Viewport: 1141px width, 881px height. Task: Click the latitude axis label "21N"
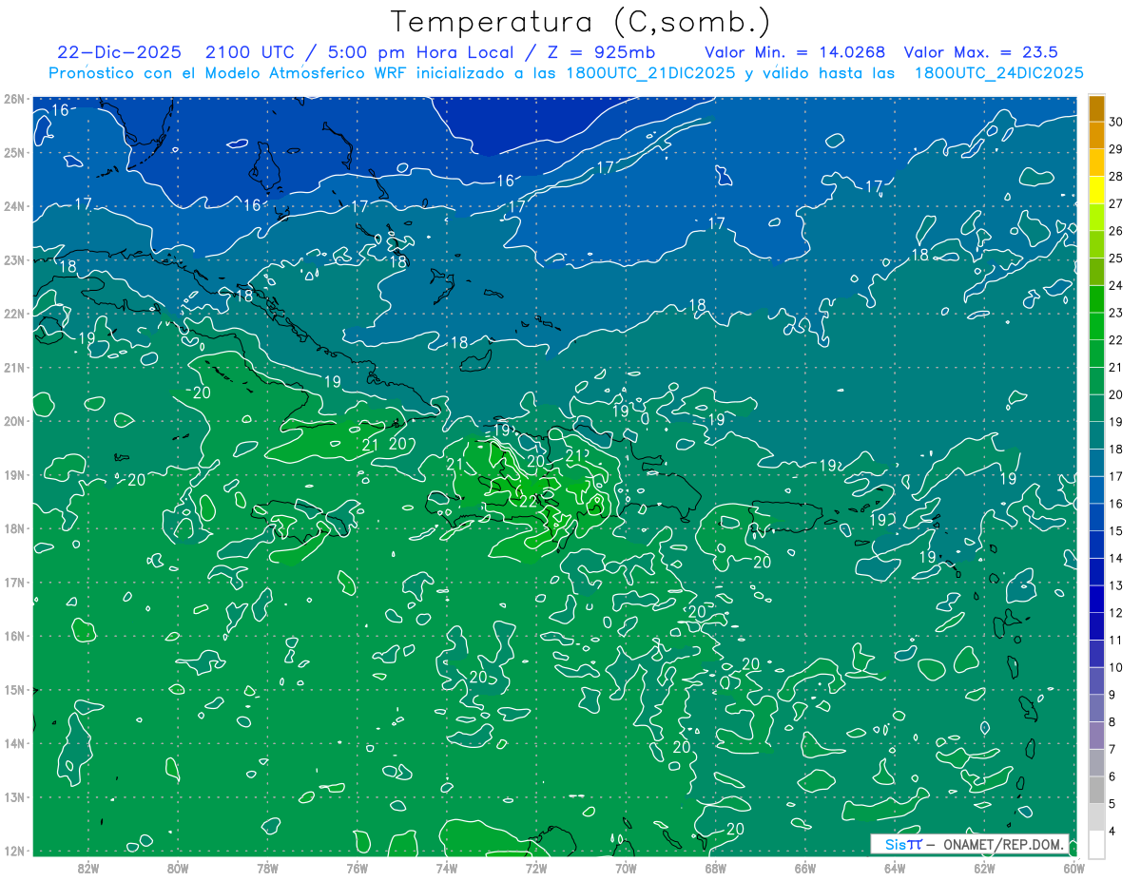click(14, 367)
